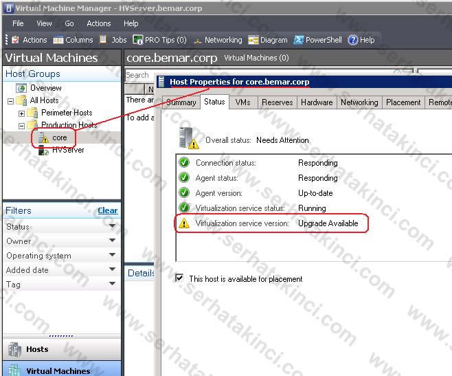The width and height of the screenshot is (452, 376).
Task: Click the navigation pane splitter dots grip
Action: tap(61, 336)
